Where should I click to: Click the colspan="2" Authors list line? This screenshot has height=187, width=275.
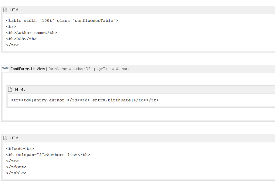pyautogui.click(x=48, y=155)
